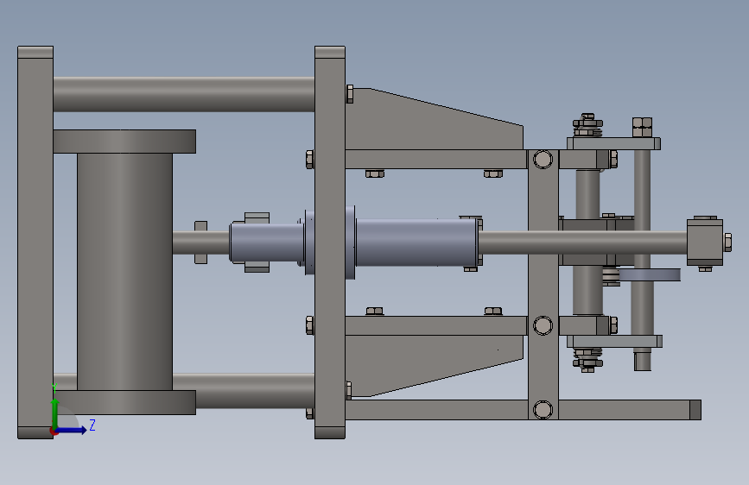This screenshot has height=485, width=749.
Task: Select the top circular pin on vertical bar
Action: pyautogui.click(x=543, y=160)
